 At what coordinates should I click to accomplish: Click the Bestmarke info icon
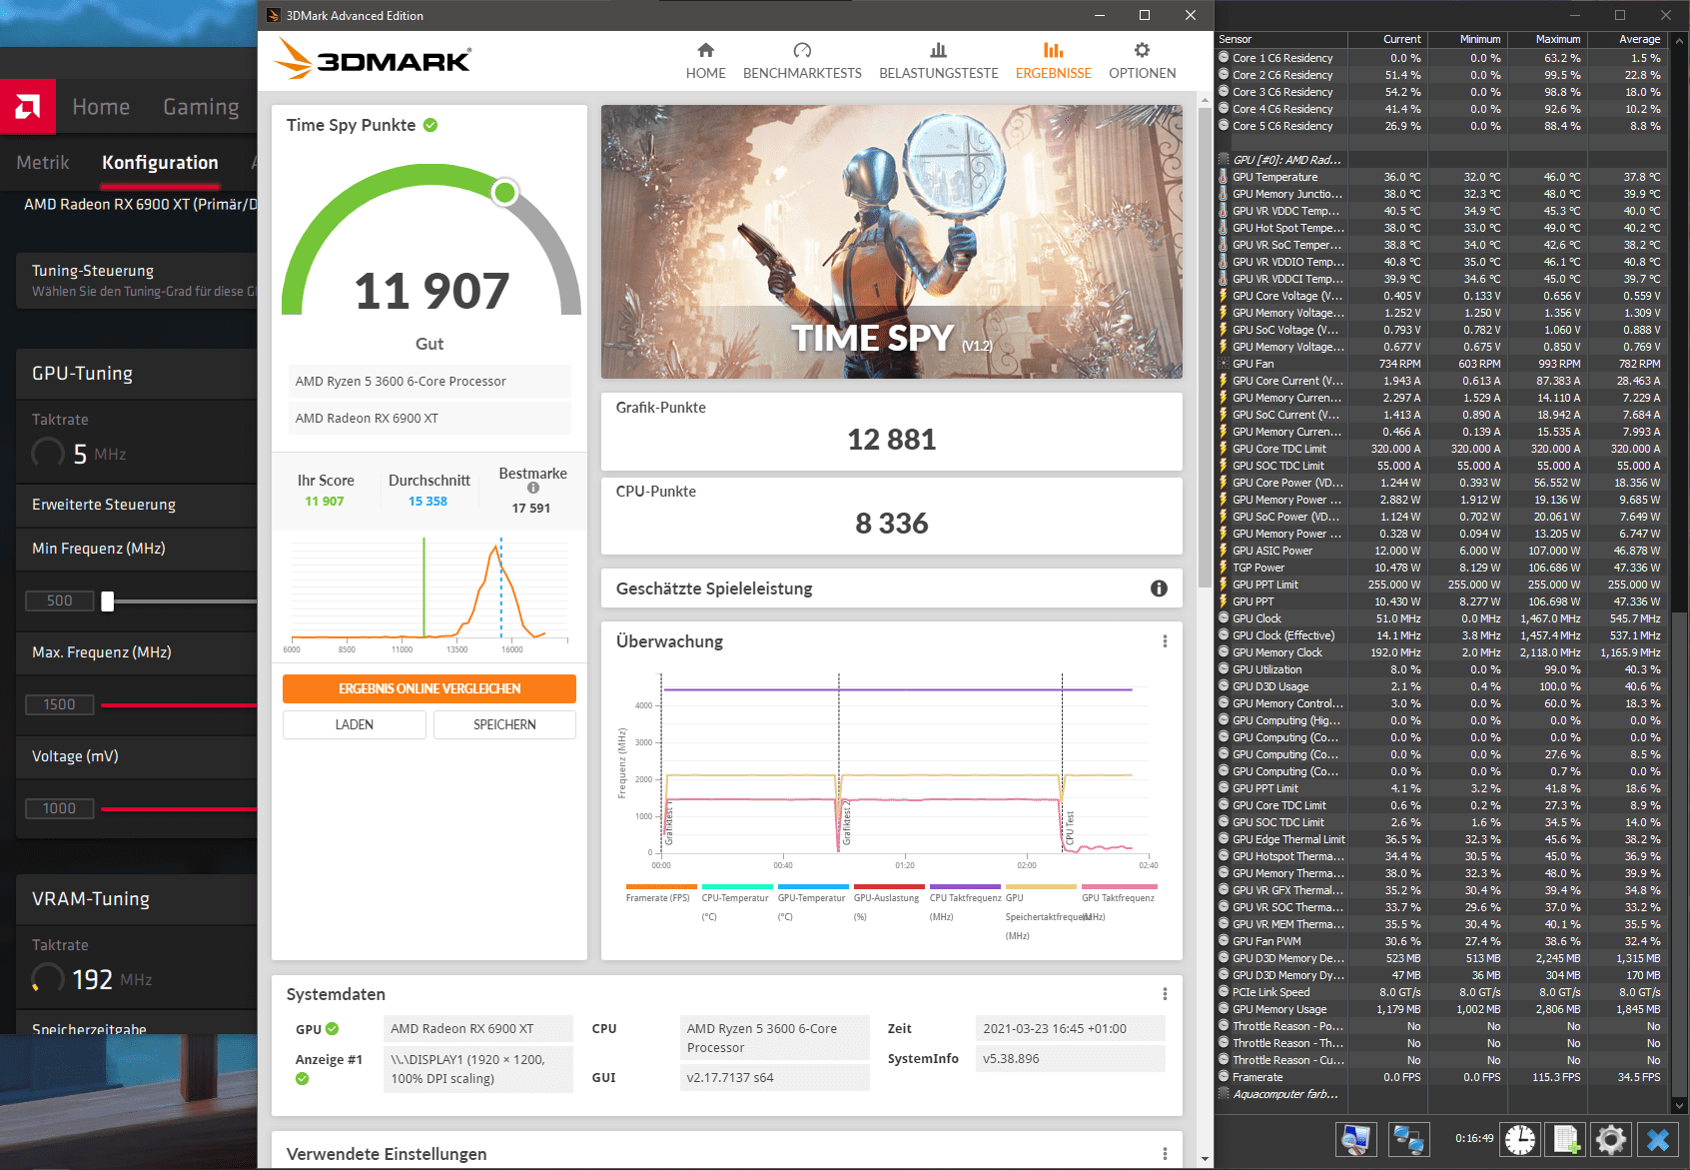533,489
